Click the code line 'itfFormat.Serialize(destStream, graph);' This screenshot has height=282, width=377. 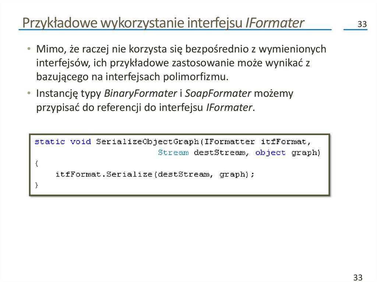[155, 174]
